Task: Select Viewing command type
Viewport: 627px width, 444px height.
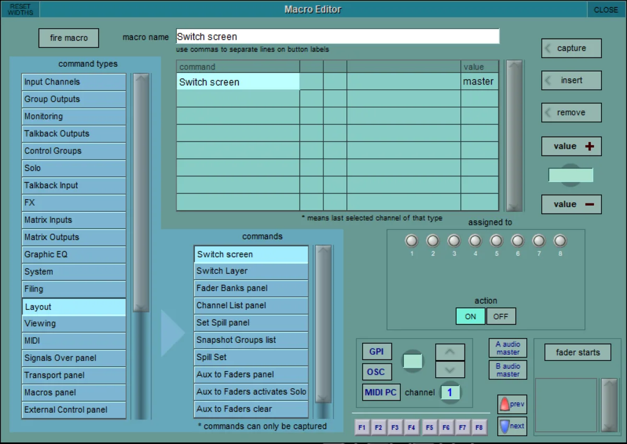Action: point(74,323)
